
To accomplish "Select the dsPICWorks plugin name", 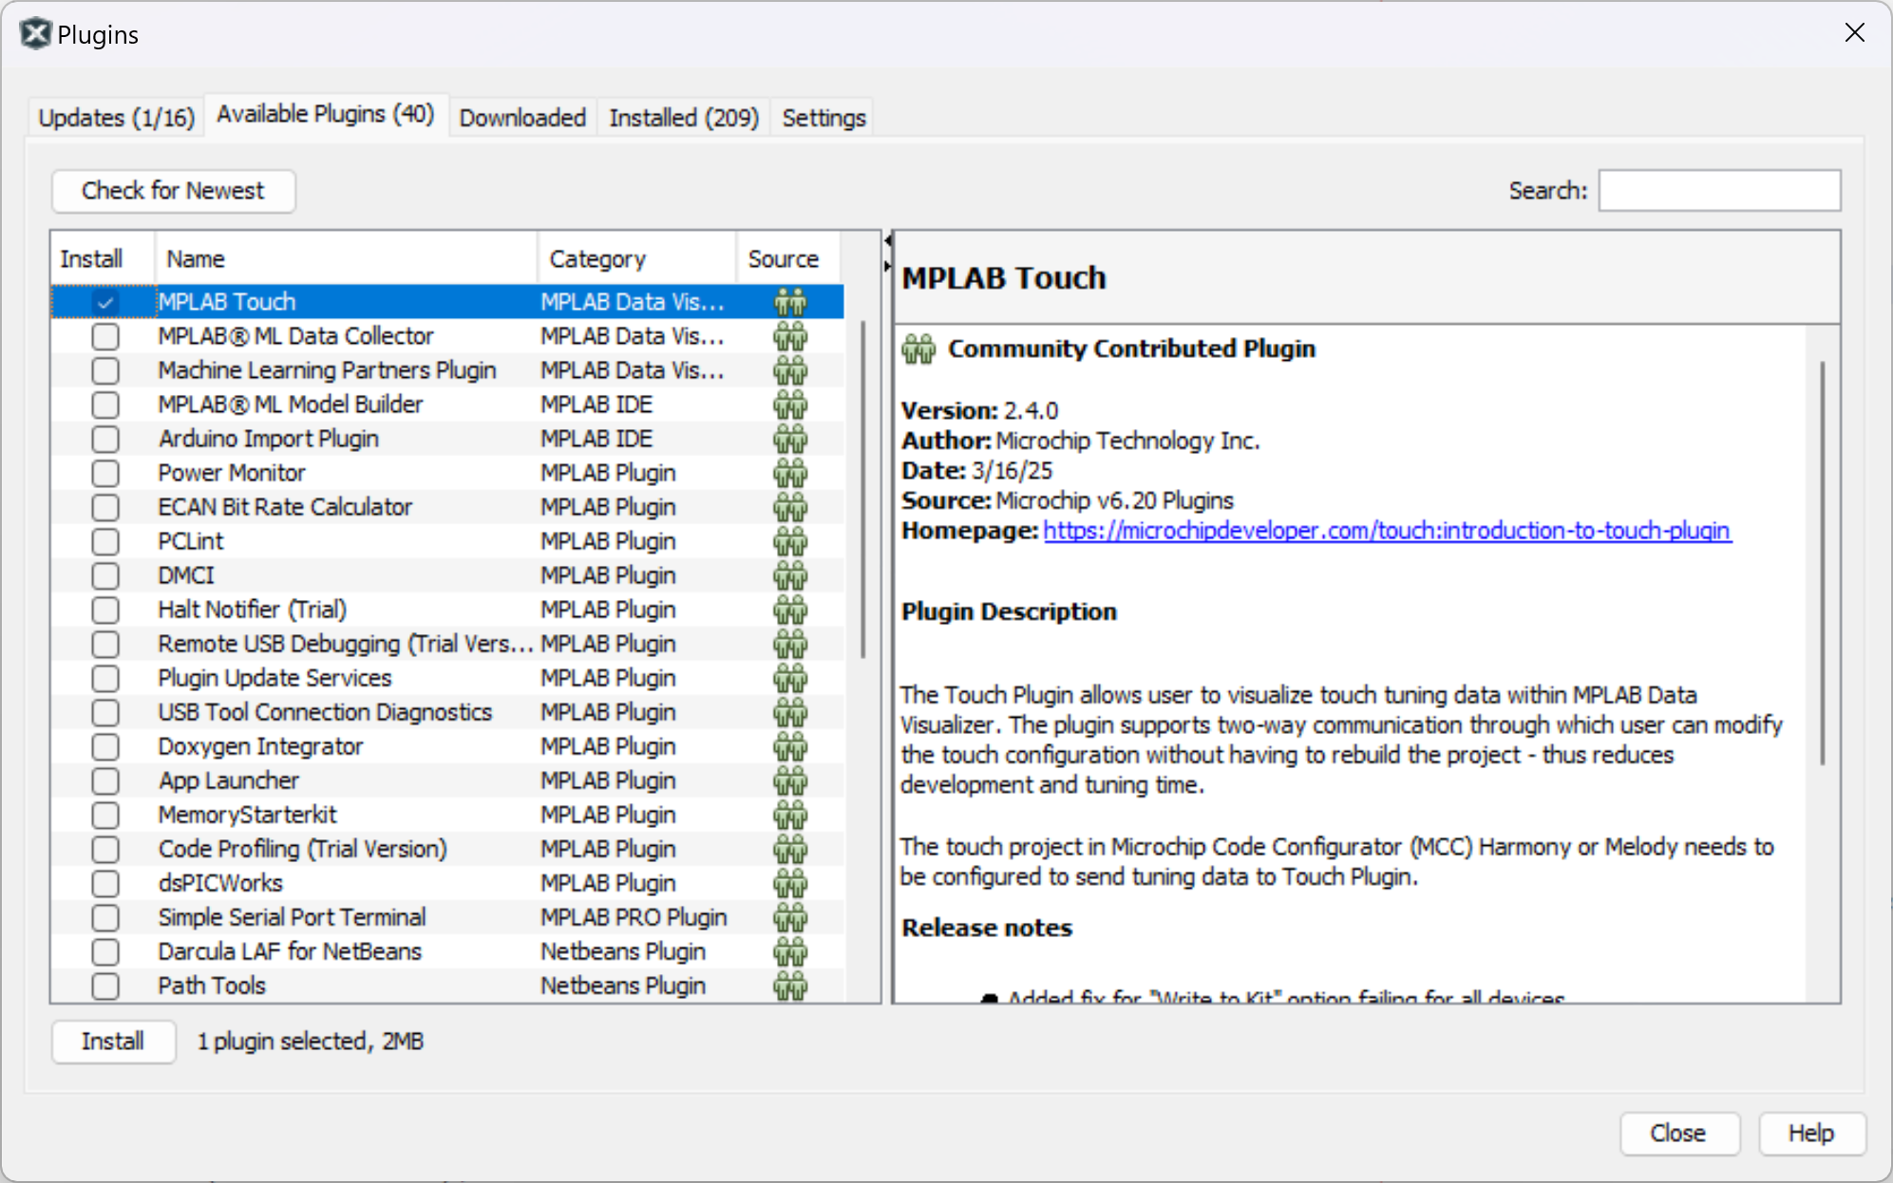I will tap(220, 883).
